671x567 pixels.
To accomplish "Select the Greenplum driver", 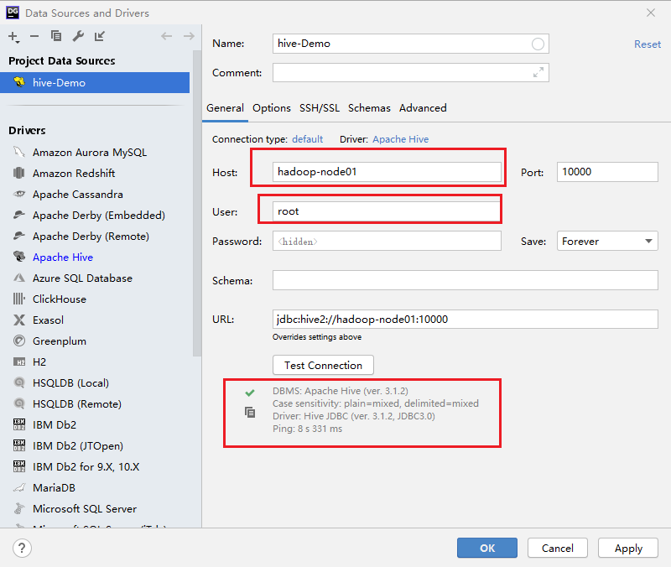I will [59, 341].
